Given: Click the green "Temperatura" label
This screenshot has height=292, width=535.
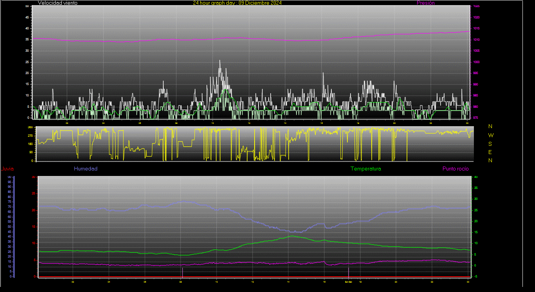Looking at the screenshot, I should pos(366,169).
